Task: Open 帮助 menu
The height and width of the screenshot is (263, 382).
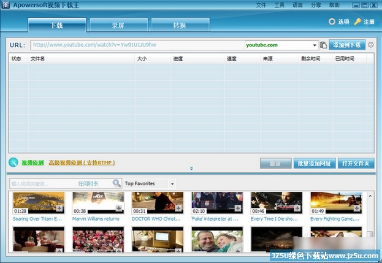Action: (334, 5)
